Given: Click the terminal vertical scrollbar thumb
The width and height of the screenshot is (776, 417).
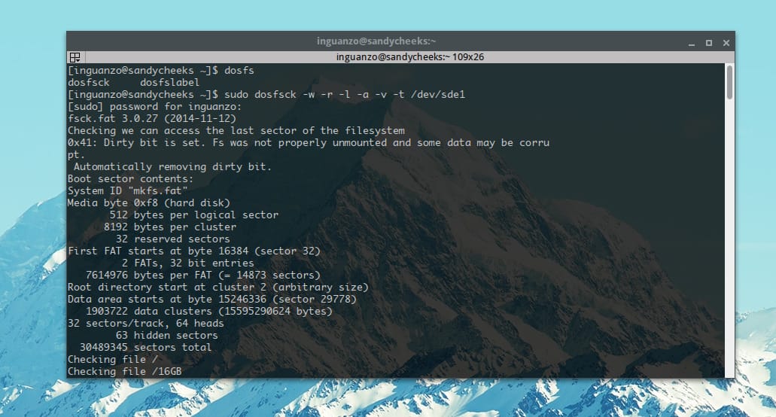Looking at the screenshot, I should point(729,83).
